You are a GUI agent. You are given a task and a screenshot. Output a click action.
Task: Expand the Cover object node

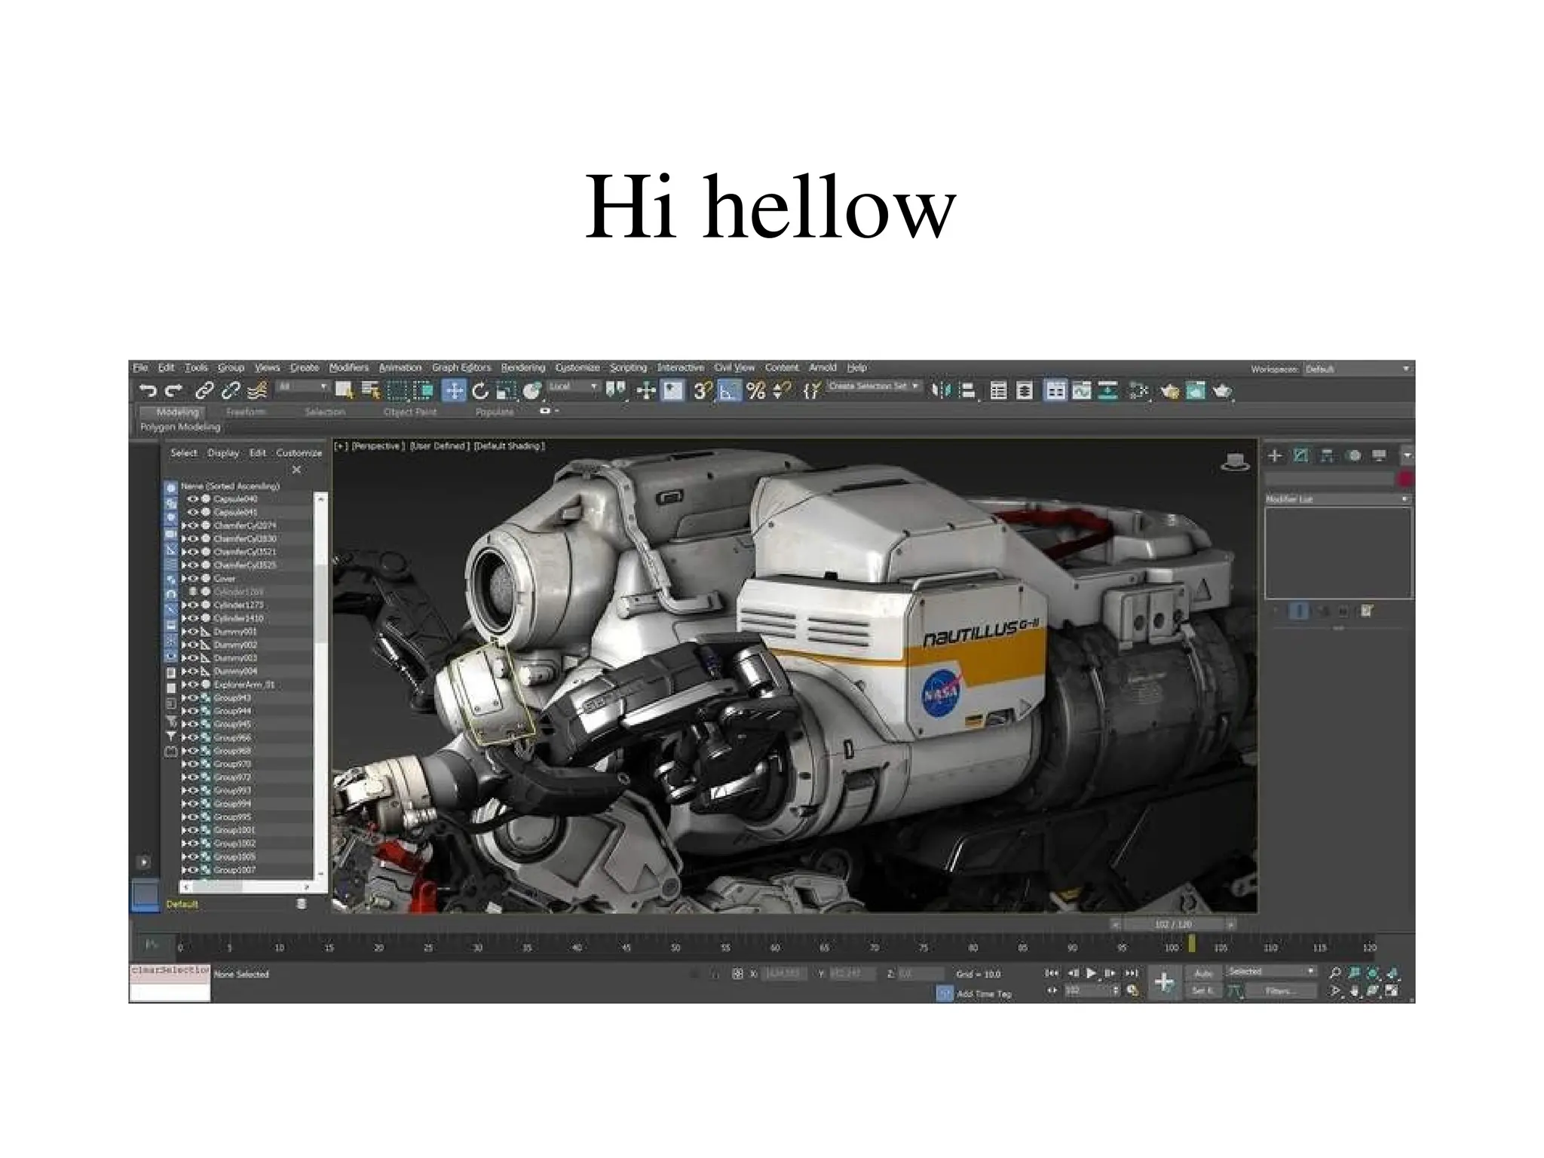point(185,578)
